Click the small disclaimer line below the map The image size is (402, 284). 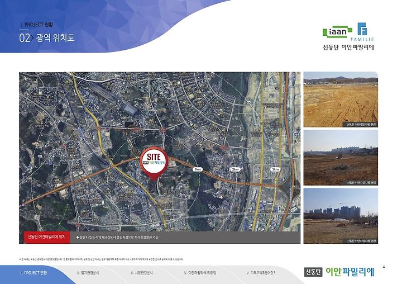click(x=101, y=259)
